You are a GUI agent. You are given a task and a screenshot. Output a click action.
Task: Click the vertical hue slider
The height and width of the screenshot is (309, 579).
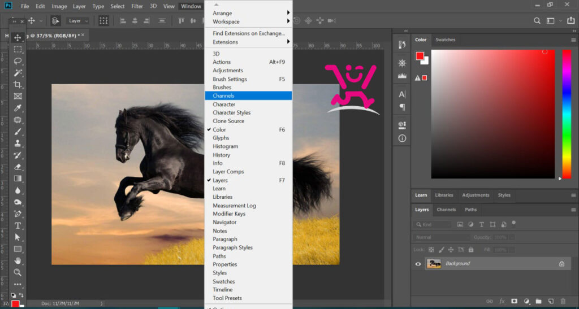pos(567,114)
